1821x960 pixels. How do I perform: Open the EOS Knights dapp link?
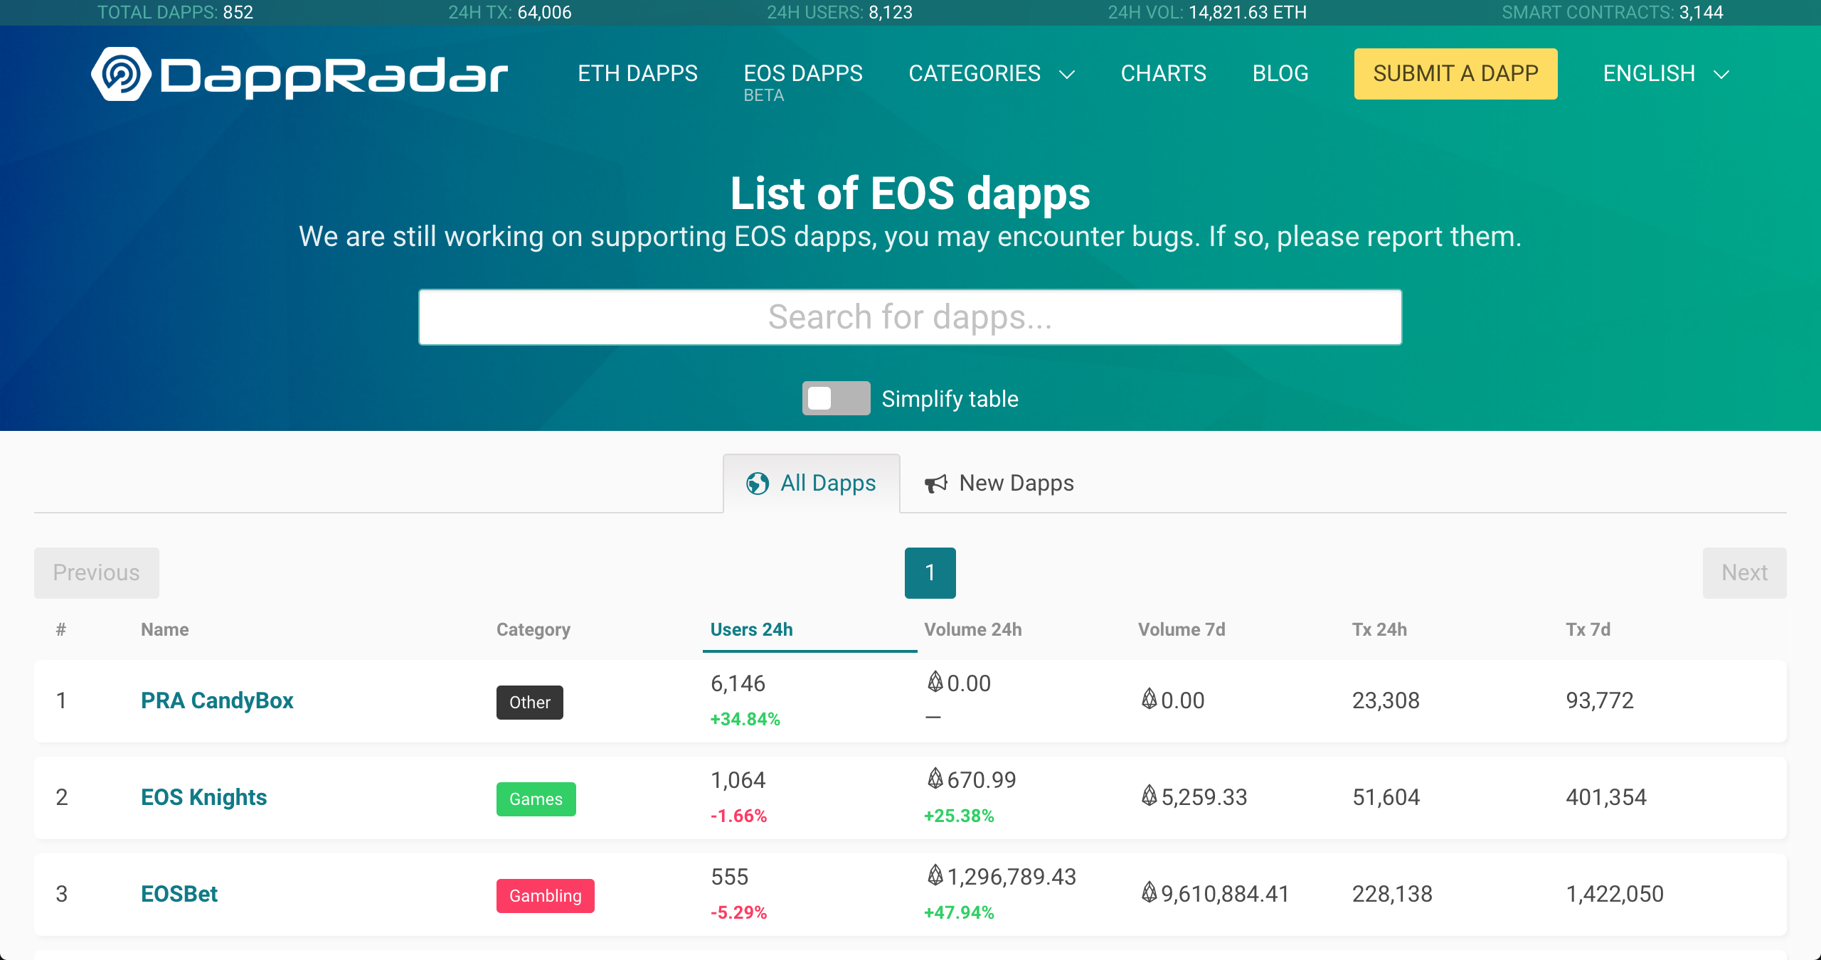click(203, 797)
